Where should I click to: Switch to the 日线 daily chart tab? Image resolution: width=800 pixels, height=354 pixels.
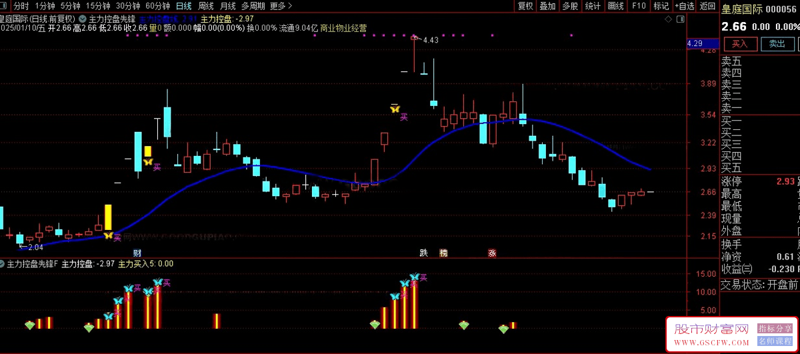(183, 6)
